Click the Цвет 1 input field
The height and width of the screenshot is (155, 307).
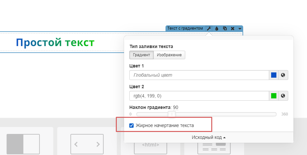(199, 75)
